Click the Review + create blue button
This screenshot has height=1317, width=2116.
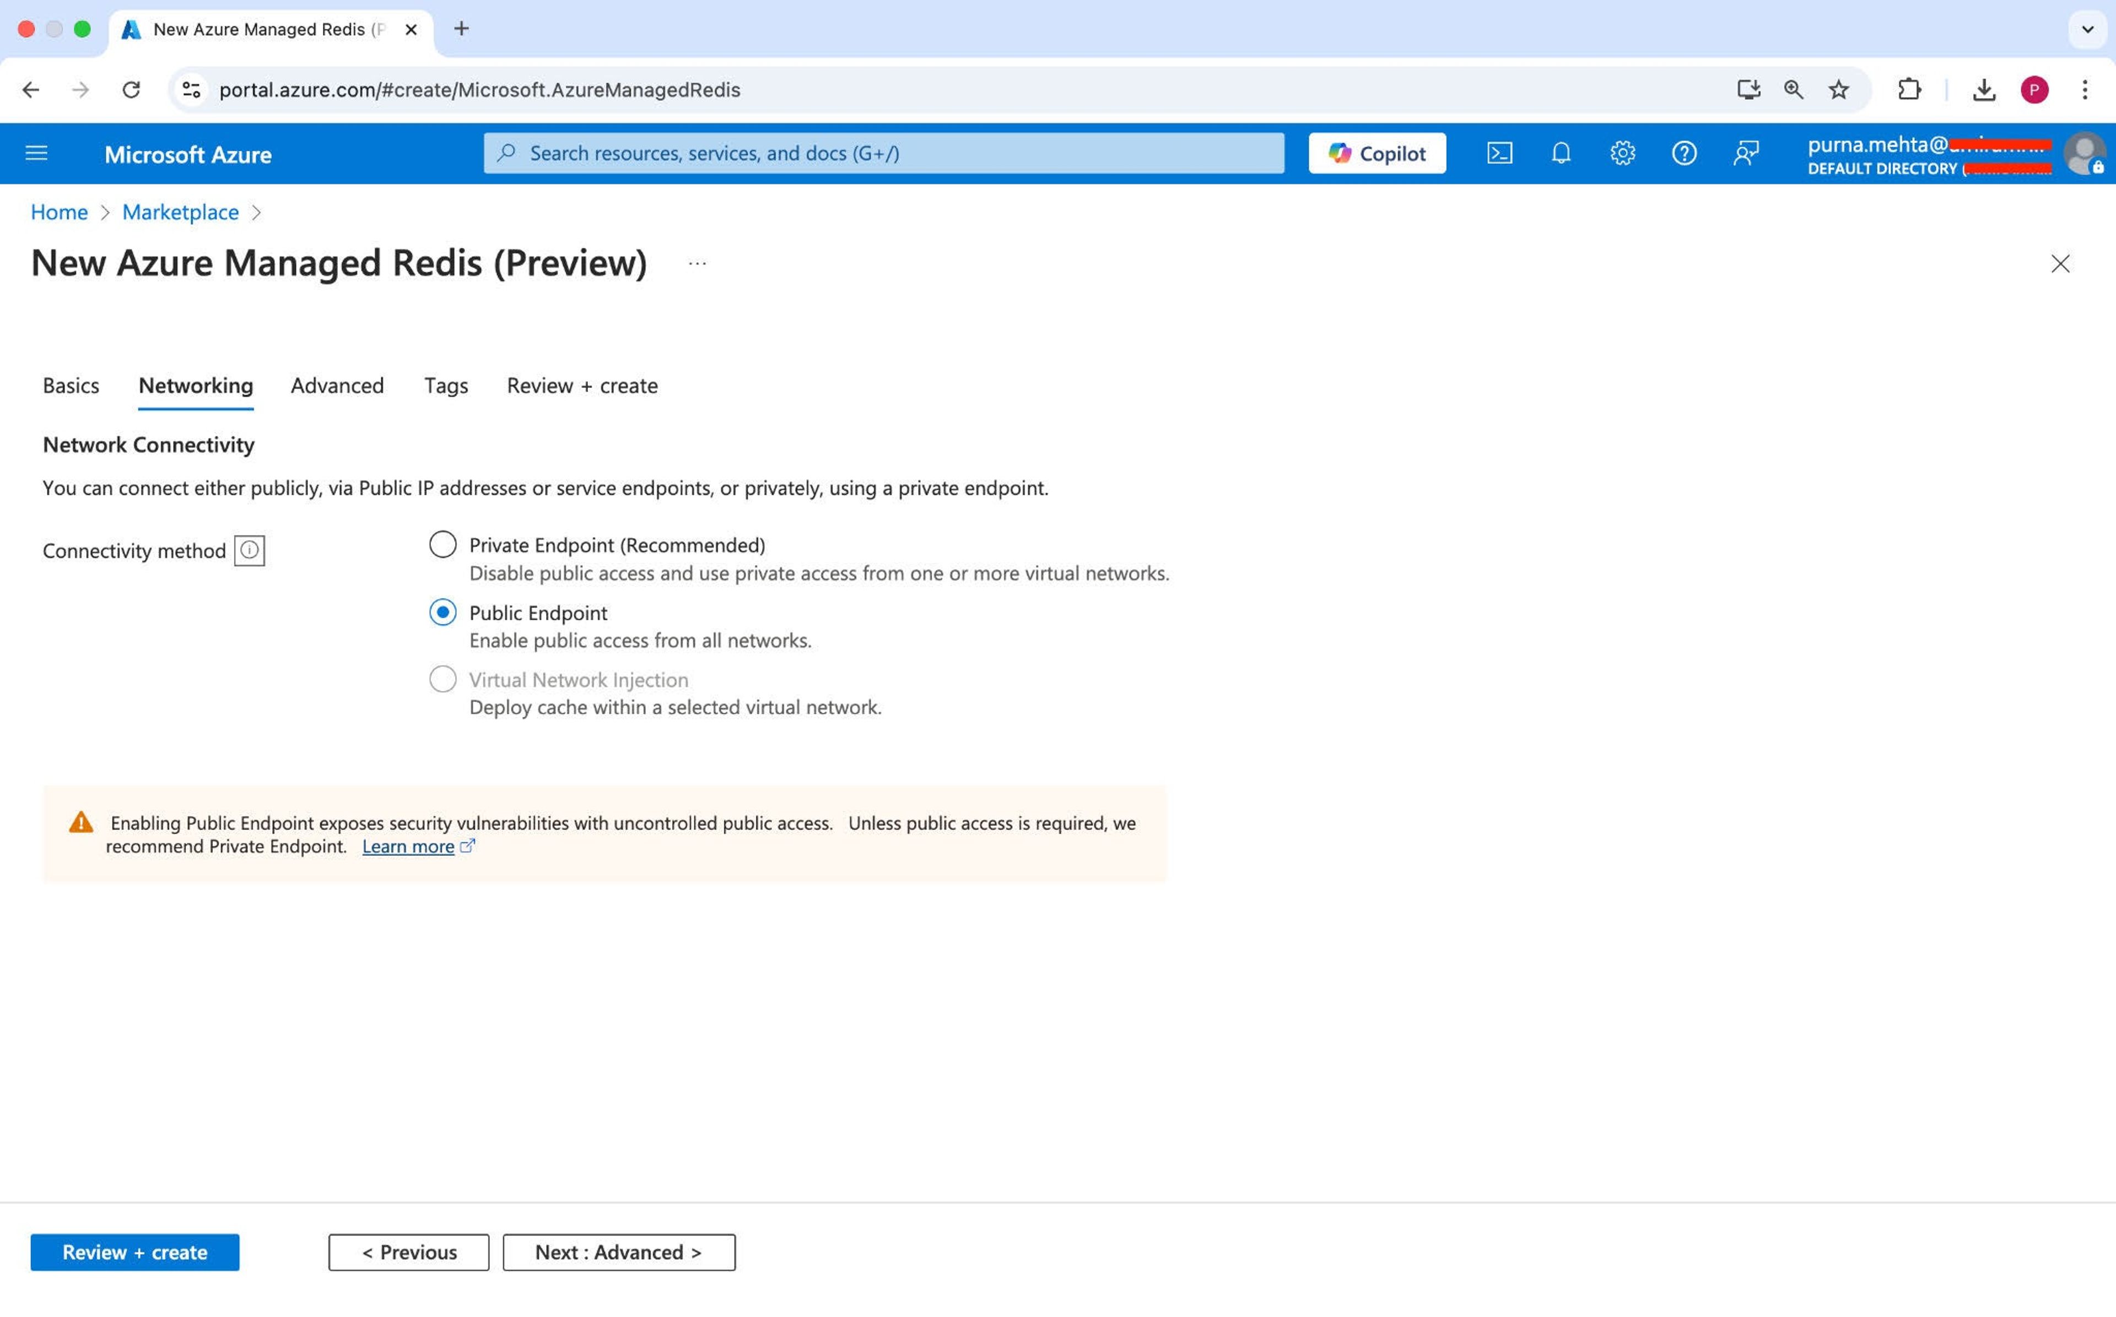[135, 1251]
